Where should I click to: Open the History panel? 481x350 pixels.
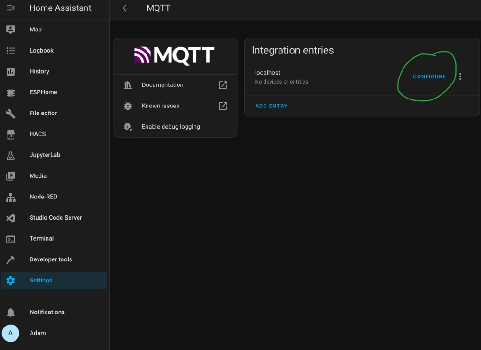point(39,71)
